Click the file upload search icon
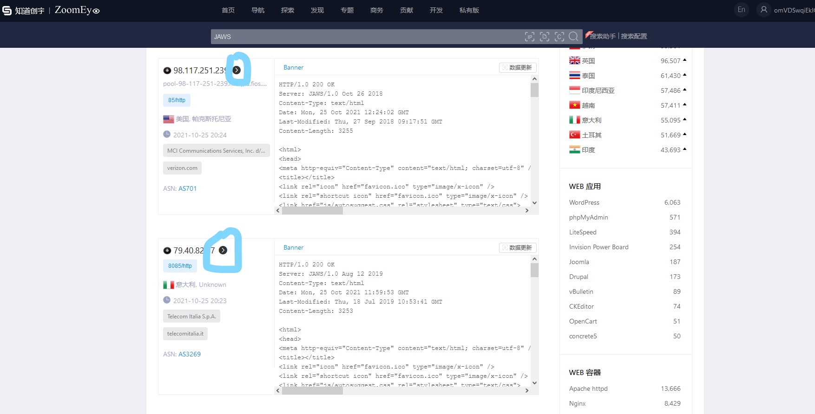Screen dimensions: 815x414 545,37
